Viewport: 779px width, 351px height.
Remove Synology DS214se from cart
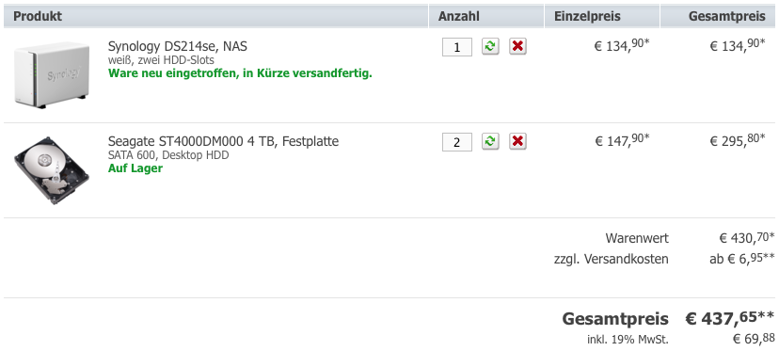pos(517,46)
